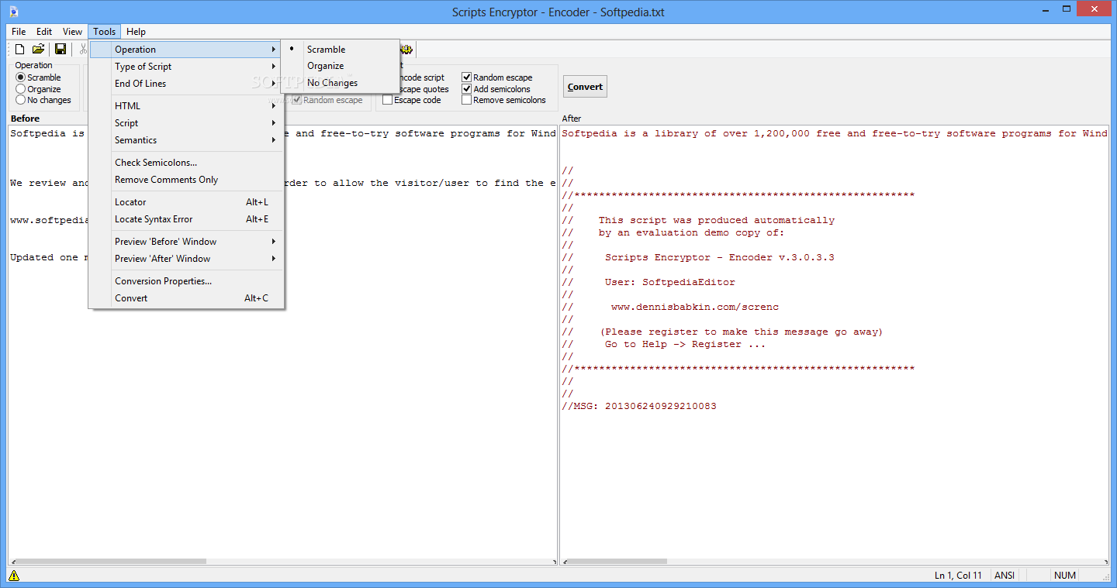Choose Locate Syntax Error menu entry
1117x588 pixels.
185,219
